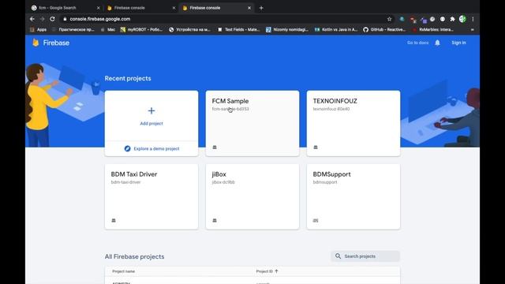505x284 pixels.
Task: Open notifications bell icon
Action: tap(437, 43)
